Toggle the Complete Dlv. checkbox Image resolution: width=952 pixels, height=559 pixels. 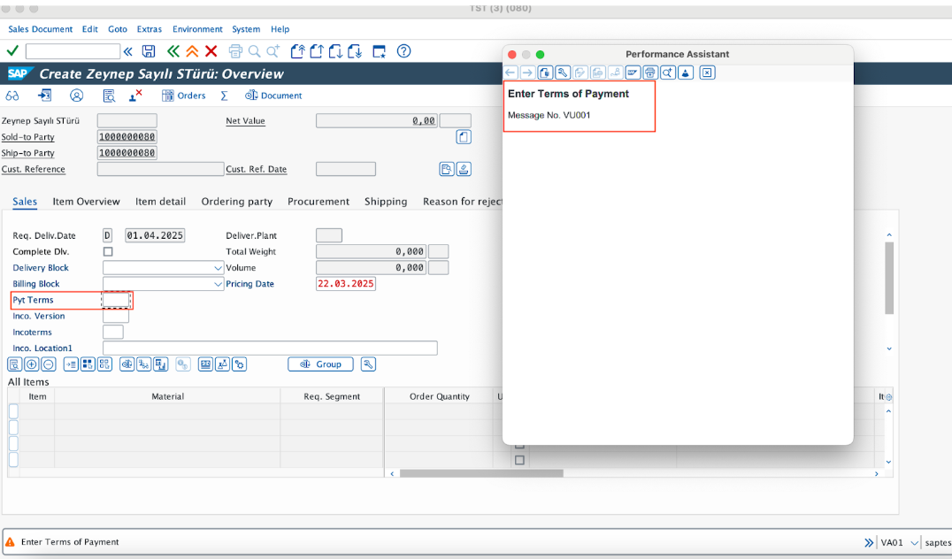(x=108, y=251)
